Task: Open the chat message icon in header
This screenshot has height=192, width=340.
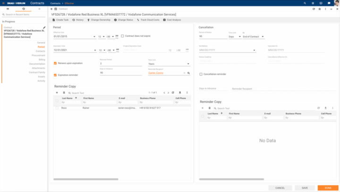Action: [x=329, y=3]
